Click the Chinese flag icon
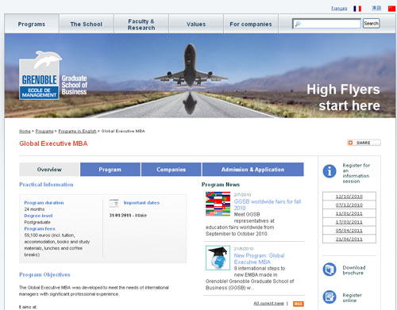Image resolution: width=397 pixels, height=310 pixels. tap(392, 9)
